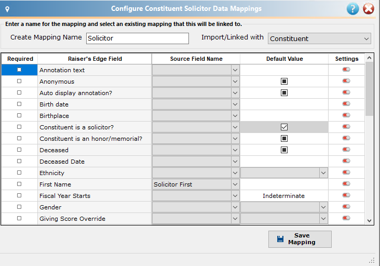This screenshot has width=380, height=266.
Task: Tick the Required checkbox for First Name
Action: [19, 184]
